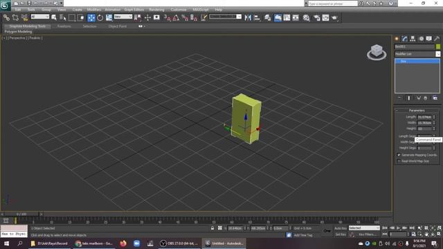Open the Animation menu
This screenshot has width=443, height=249.
(112, 10)
